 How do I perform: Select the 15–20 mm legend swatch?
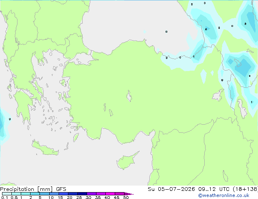click(x=63, y=194)
